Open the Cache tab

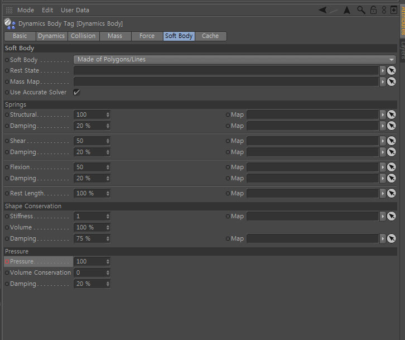(210, 36)
